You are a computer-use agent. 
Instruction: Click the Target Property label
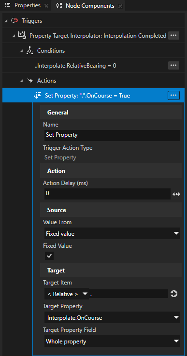point(63,306)
